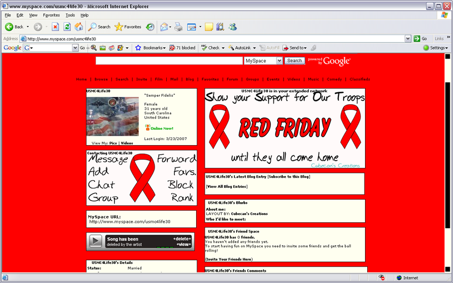Click Invite Your Friends Here link
This screenshot has width=453, height=283.
(x=229, y=260)
